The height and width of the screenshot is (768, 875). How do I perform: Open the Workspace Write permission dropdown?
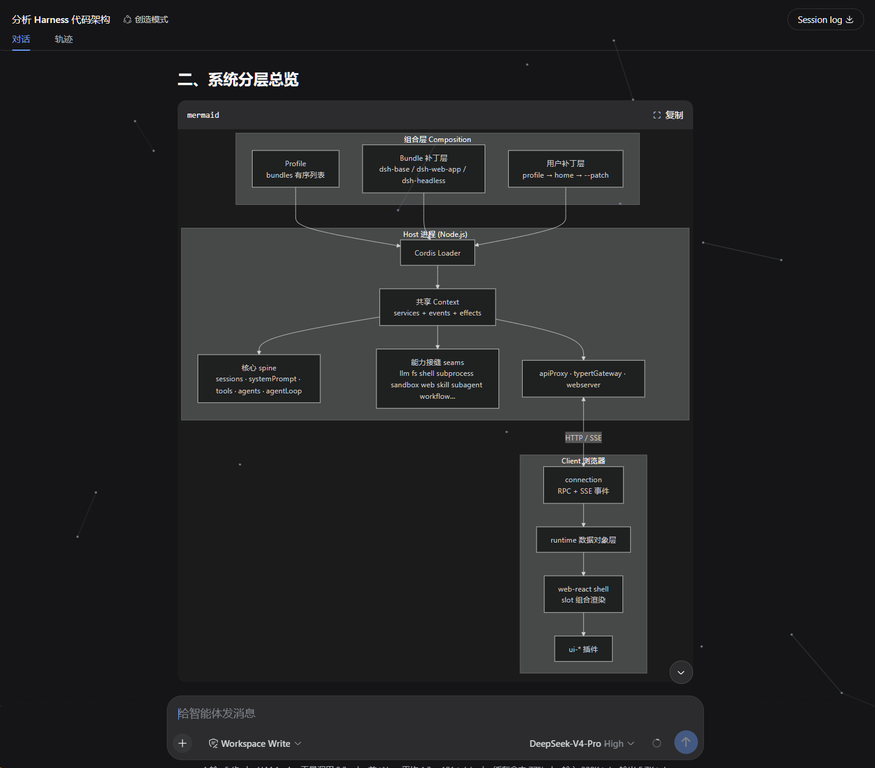[255, 743]
